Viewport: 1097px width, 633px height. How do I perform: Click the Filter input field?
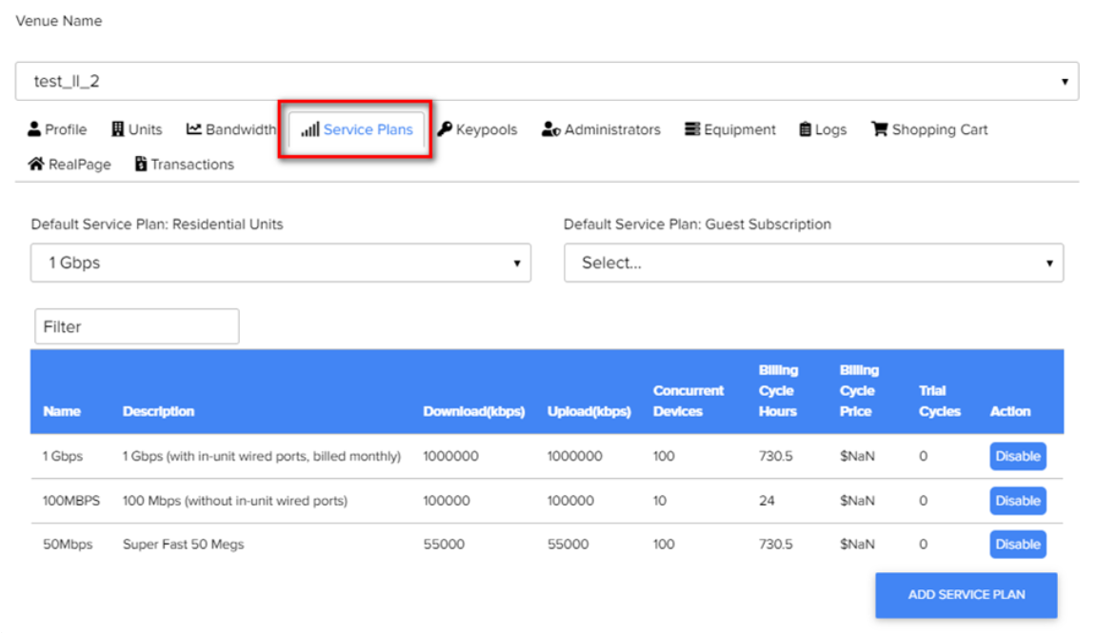coord(136,326)
